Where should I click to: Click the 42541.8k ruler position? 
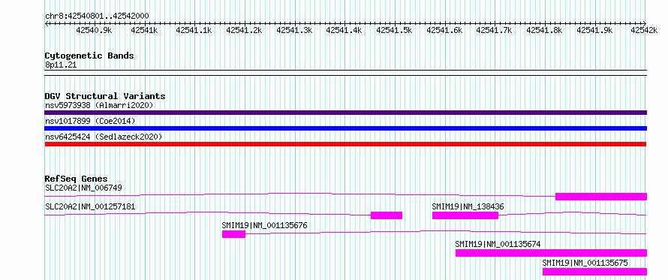click(544, 30)
